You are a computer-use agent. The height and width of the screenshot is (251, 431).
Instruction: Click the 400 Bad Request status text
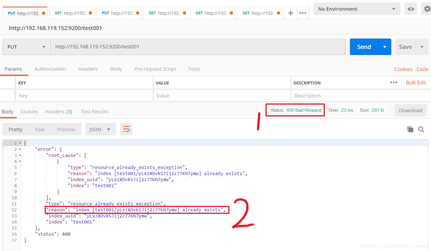(x=304, y=110)
